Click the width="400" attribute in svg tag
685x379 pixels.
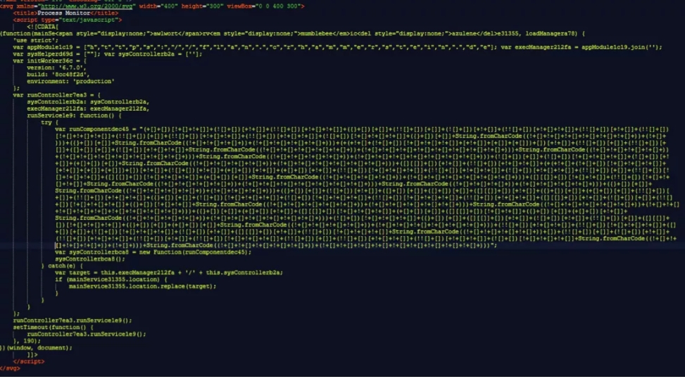pos(160,6)
